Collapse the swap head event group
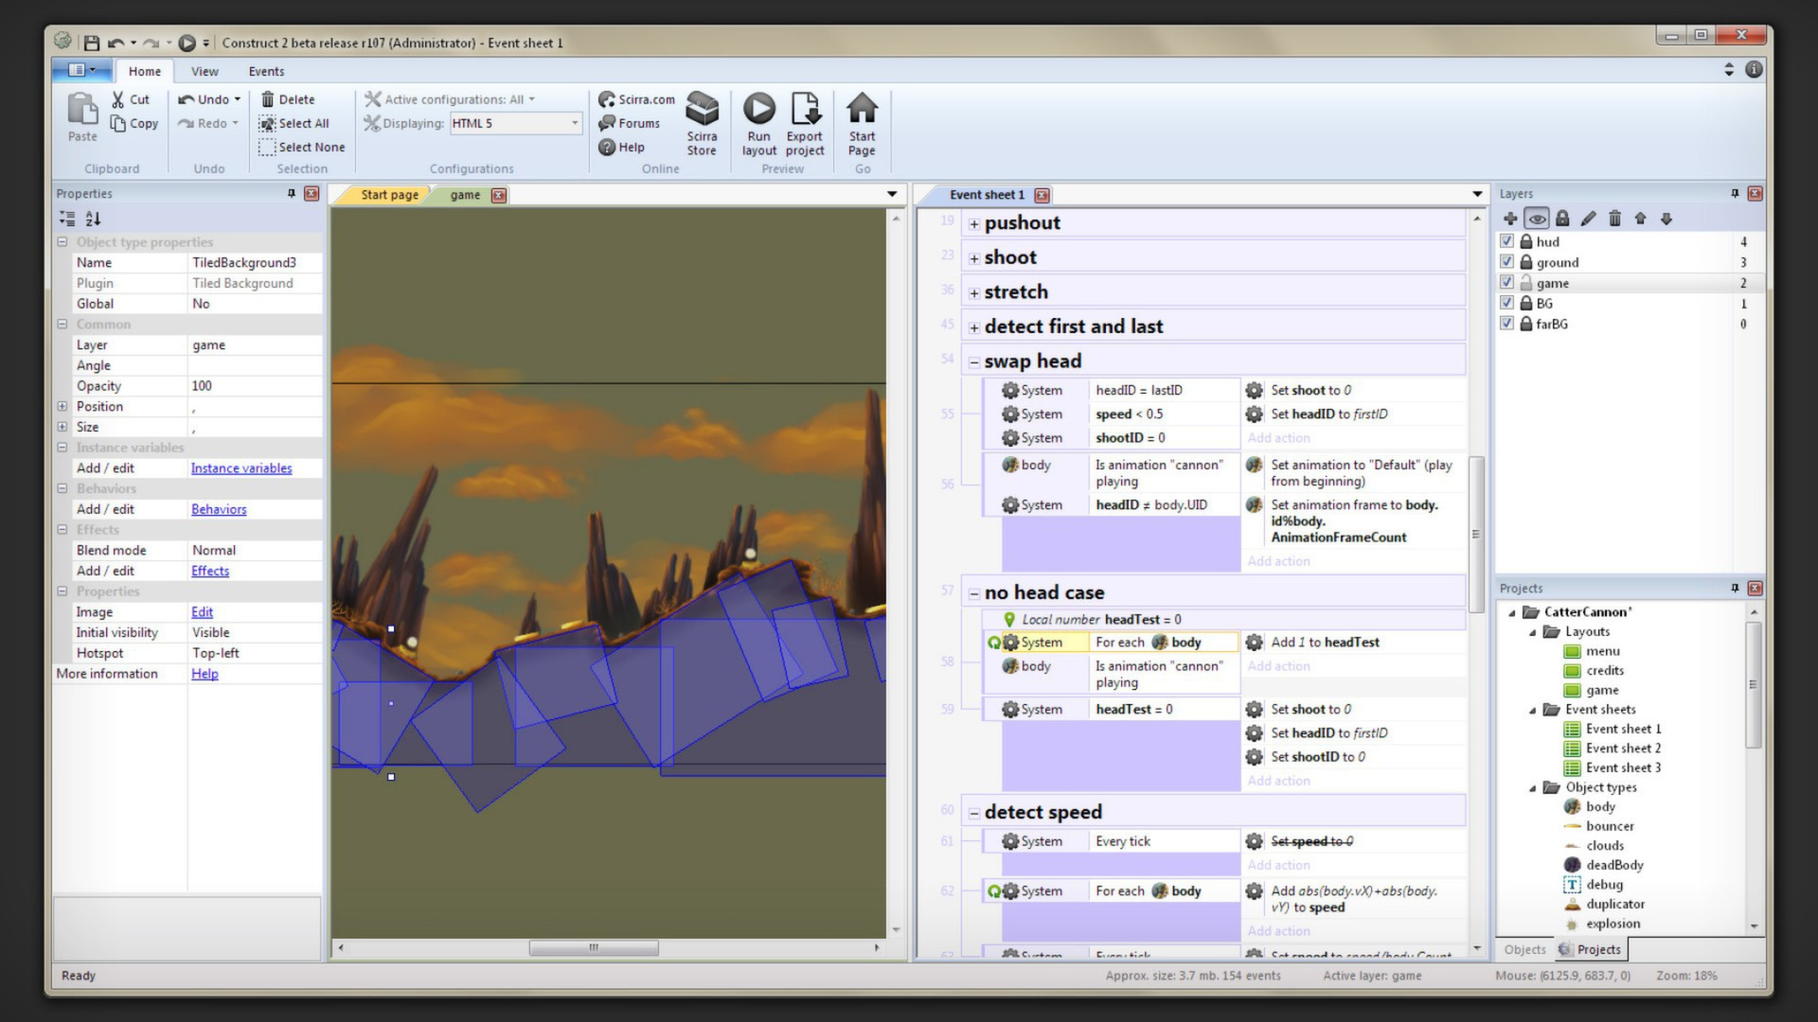This screenshot has width=1818, height=1022. (973, 362)
